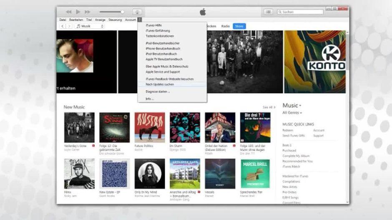Open the Titel menu
This screenshot has height=220, width=392.
click(x=89, y=20)
